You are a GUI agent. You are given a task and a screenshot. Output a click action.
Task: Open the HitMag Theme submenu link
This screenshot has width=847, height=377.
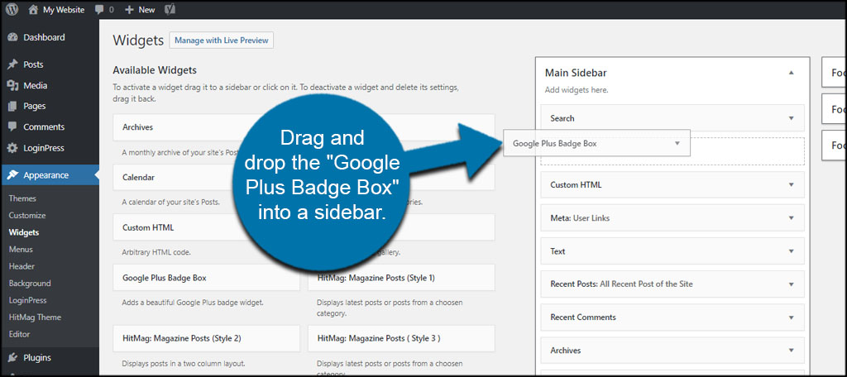[x=35, y=317]
